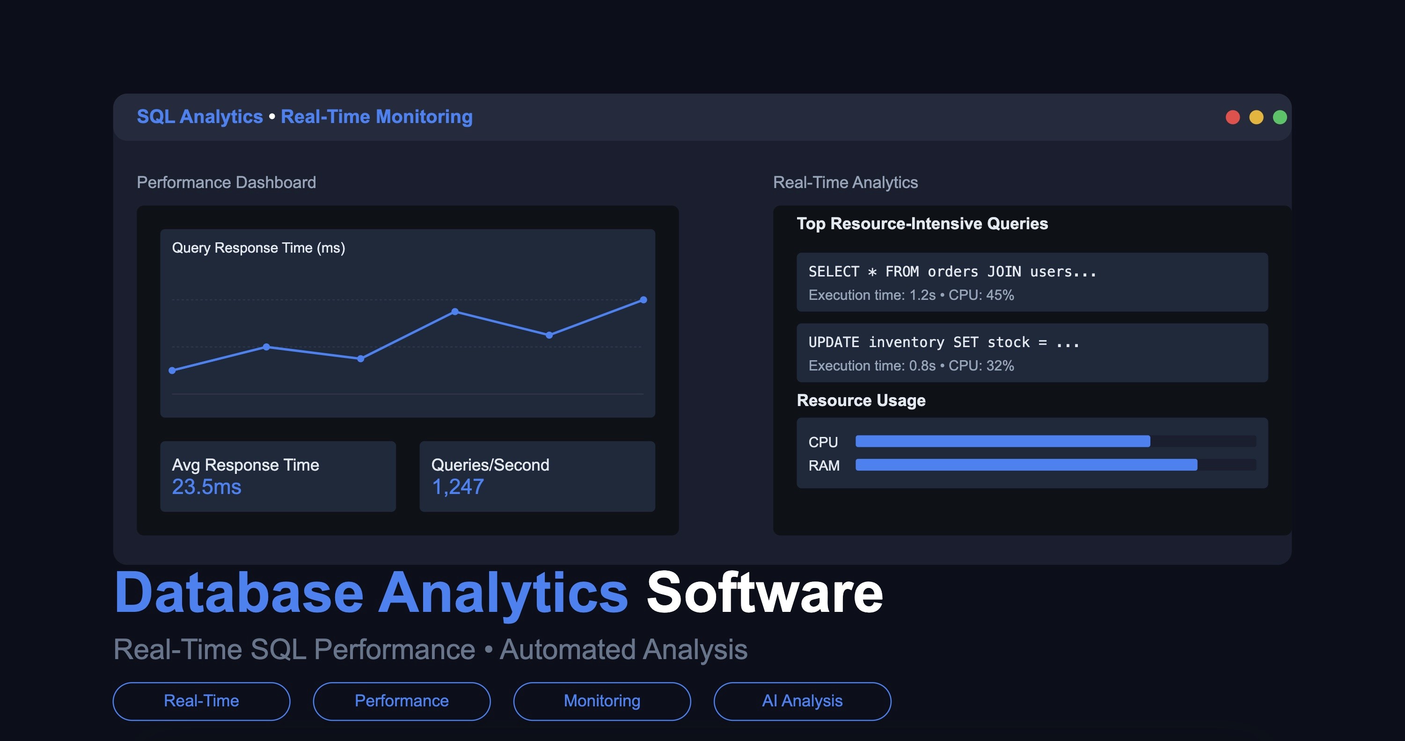Click the Avg Response Time card
This screenshot has width=1405, height=741.
278,476
